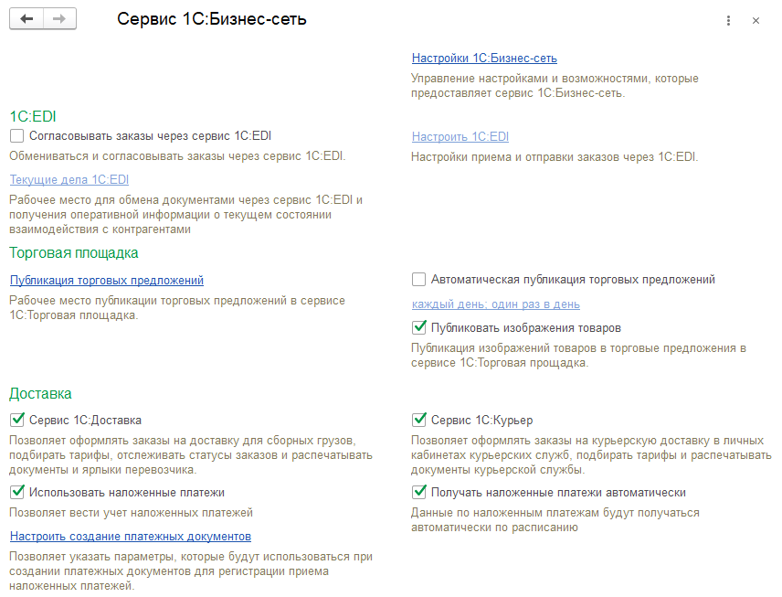The height and width of the screenshot is (597, 782).
Task: Toggle the Сервис 1С:Доставка checkbox
Action: [x=17, y=421]
